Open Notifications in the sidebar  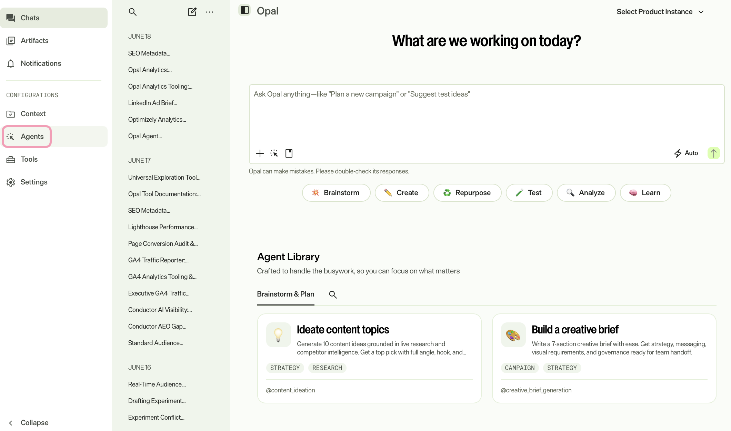54,63
